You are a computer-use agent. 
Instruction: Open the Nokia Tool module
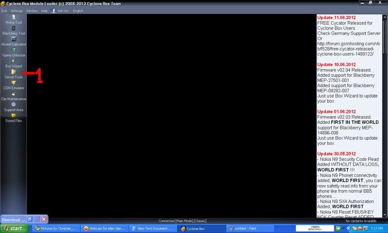[x=14, y=20]
